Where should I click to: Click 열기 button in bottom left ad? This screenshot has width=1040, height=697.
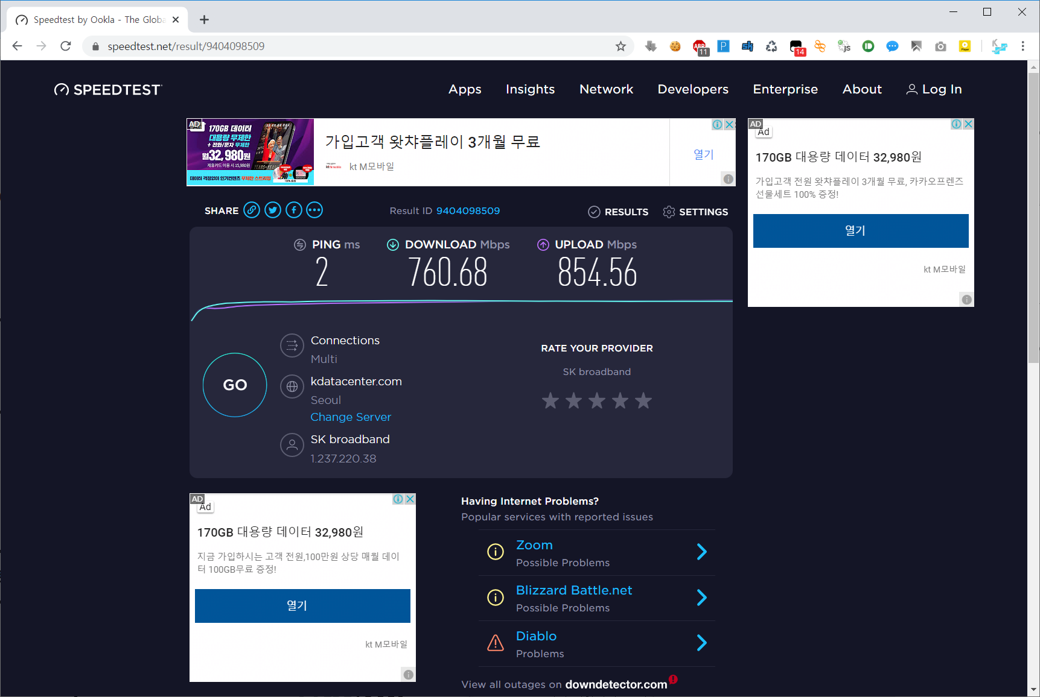302,605
